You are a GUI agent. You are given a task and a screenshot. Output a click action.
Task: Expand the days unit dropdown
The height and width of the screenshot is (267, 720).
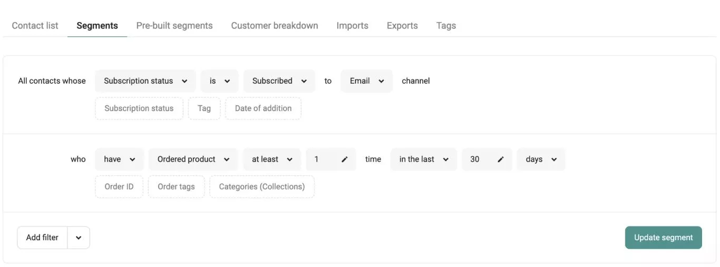tap(541, 159)
